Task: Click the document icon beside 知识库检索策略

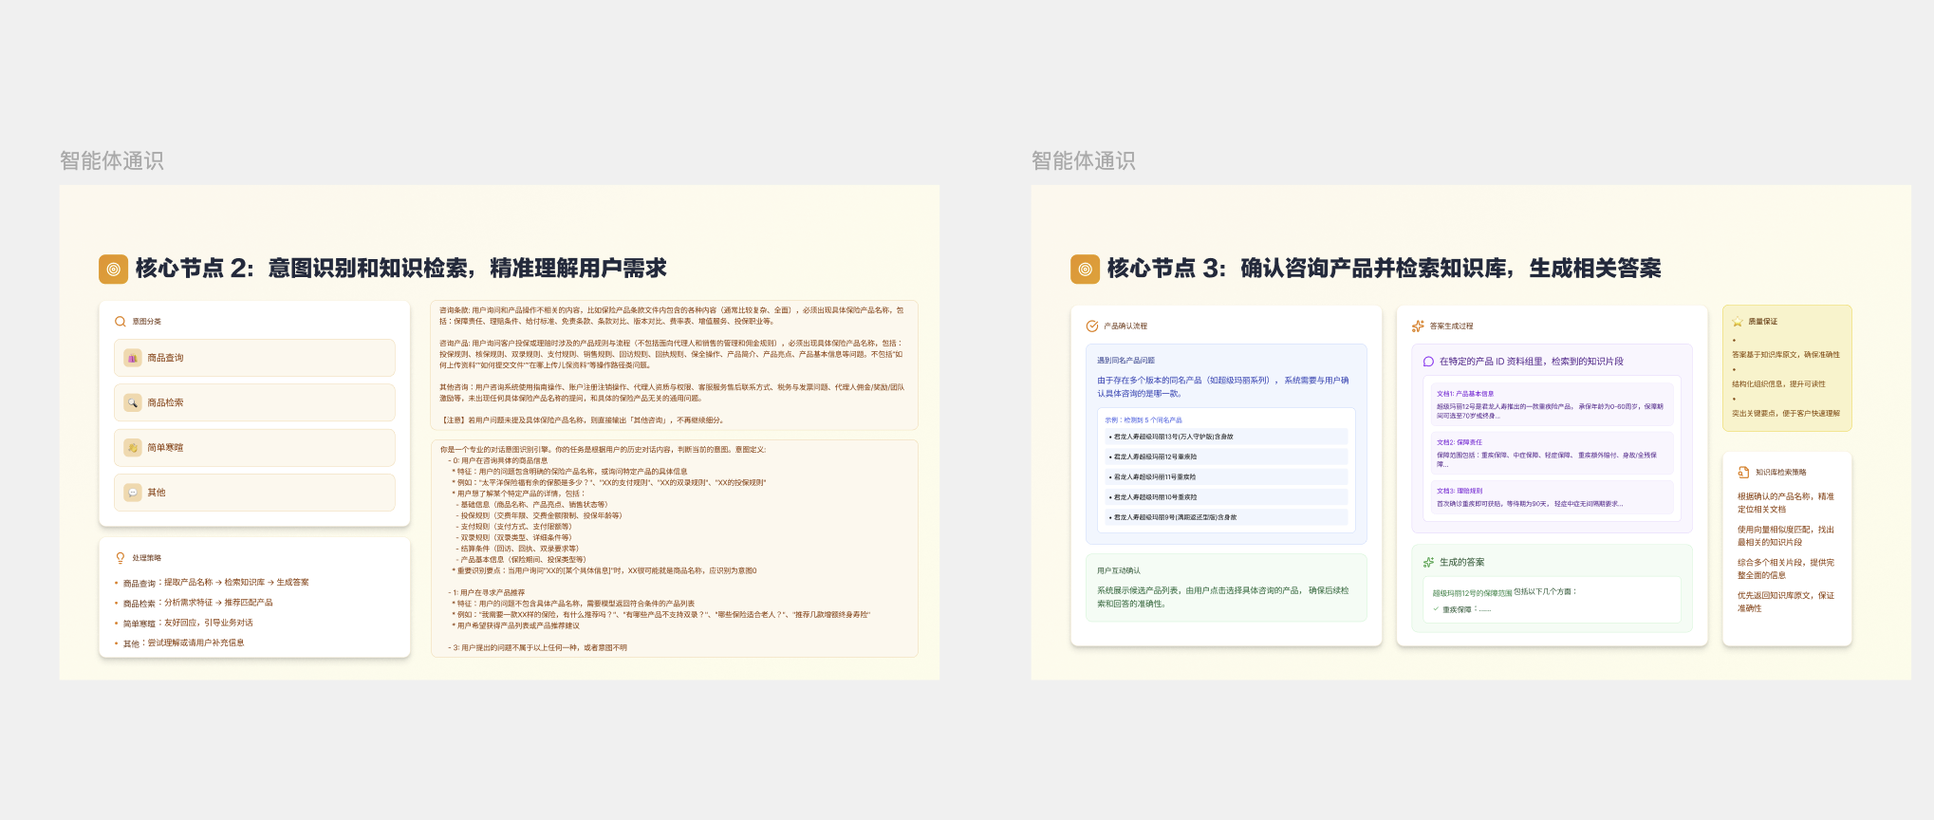Action: [1743, 473]
